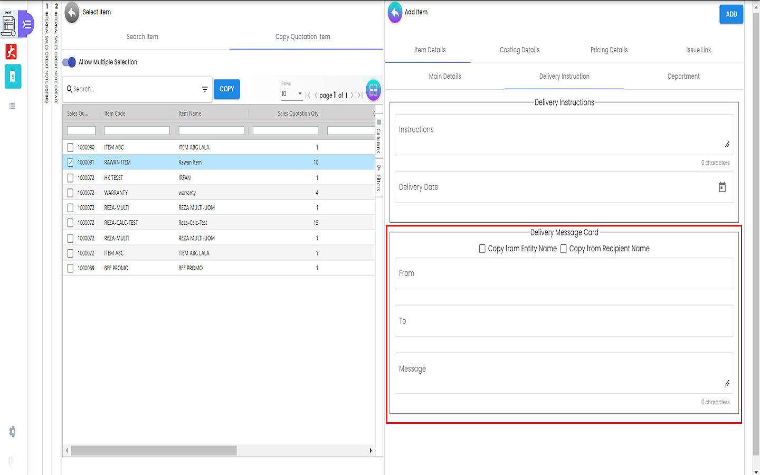Image resolution: width=760 pixels, height=475 pixels.
Task: Check Copy from Entity Name box
Action: tap(482, 249)
